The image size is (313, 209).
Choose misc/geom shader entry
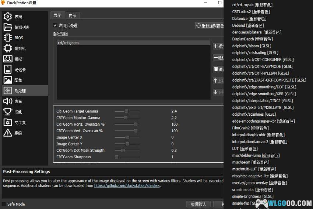251,162
